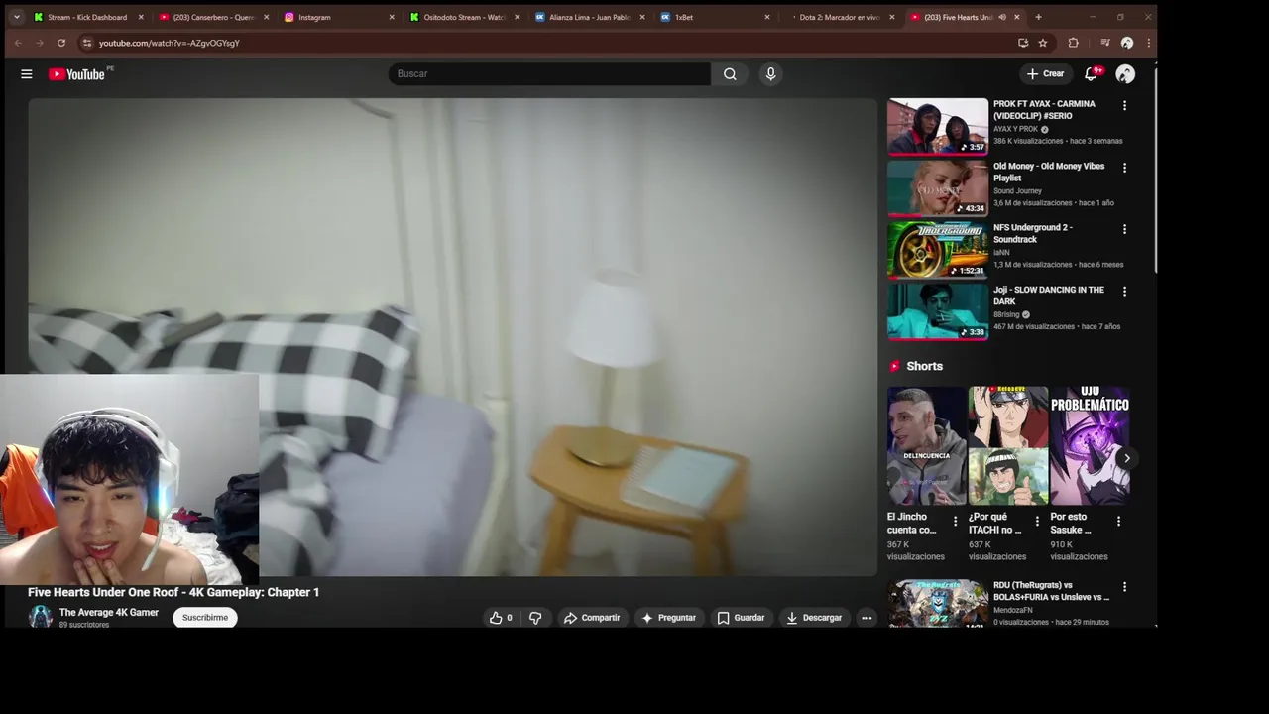This screenshot has height=714, width=1269.
Task: Open Old Money Vibes Playlist thumbnail
Action: [x=938, y=188]
